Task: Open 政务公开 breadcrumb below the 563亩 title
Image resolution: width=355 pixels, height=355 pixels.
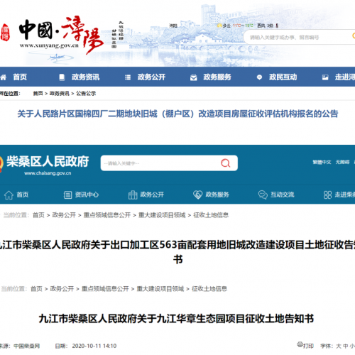Action: (62, 289)
